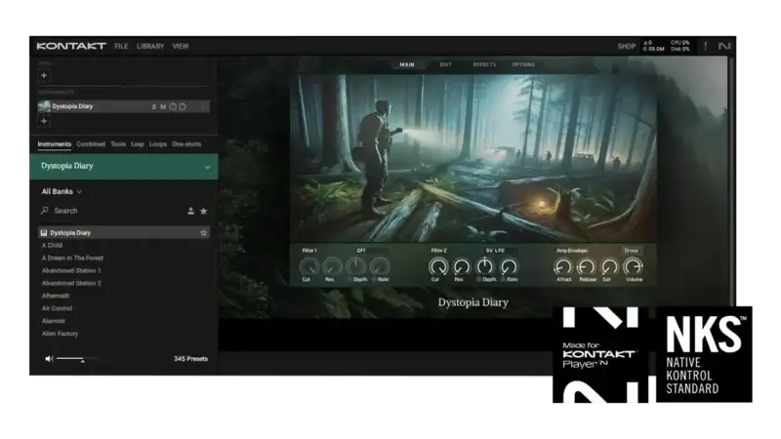Screen dimensions: 781x439
Task: Click the Amp Envelope Attack knob
Action: coord(563,266)
